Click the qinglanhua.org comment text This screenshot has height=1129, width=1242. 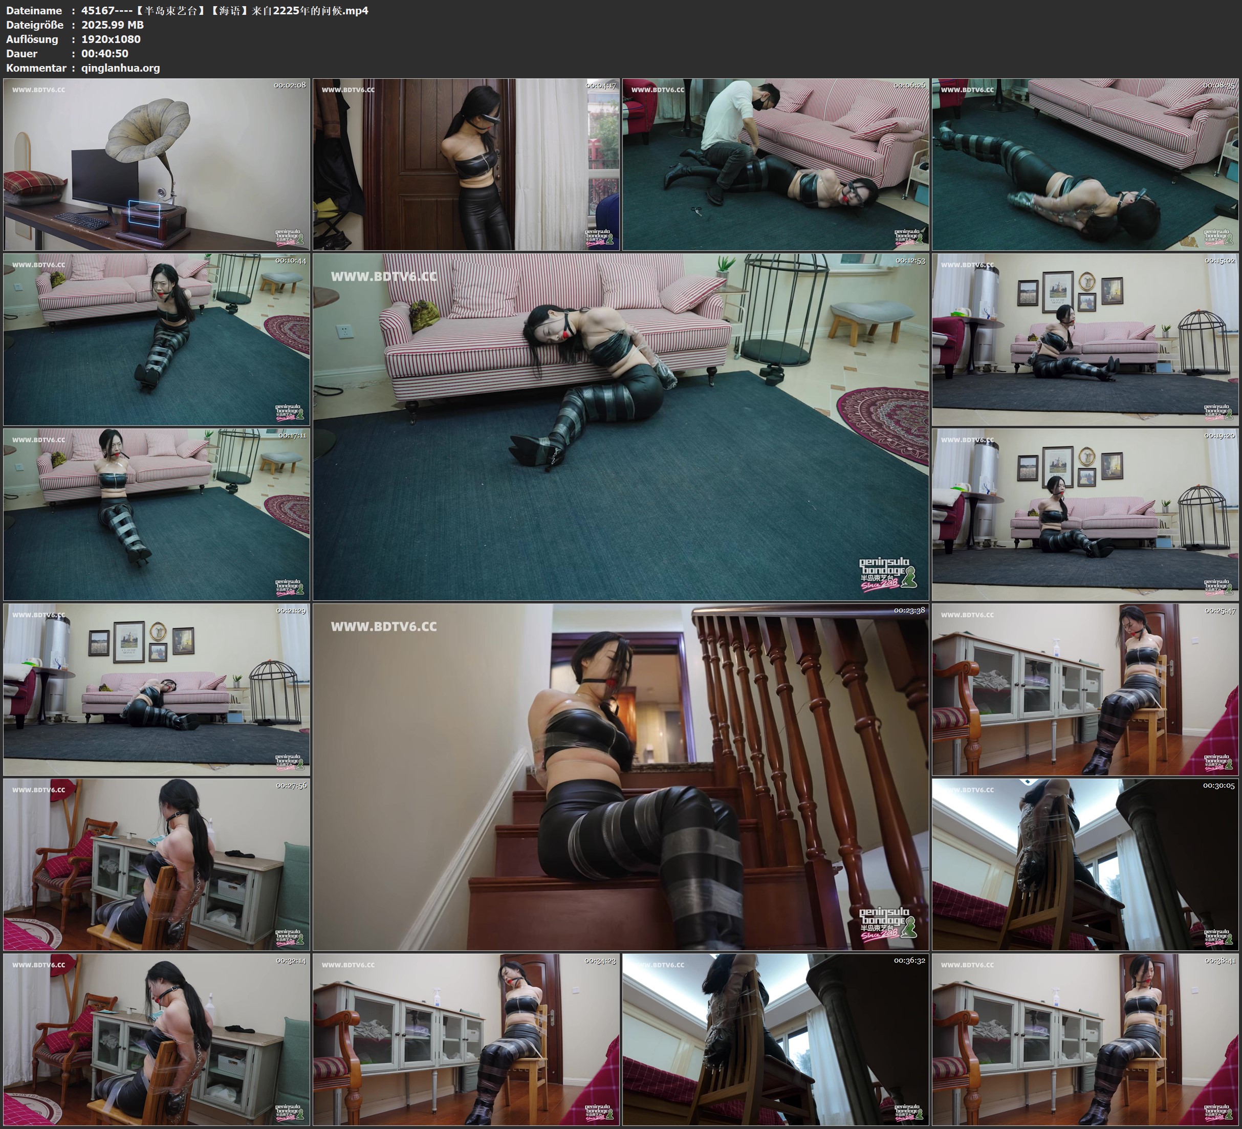[120, 68]
